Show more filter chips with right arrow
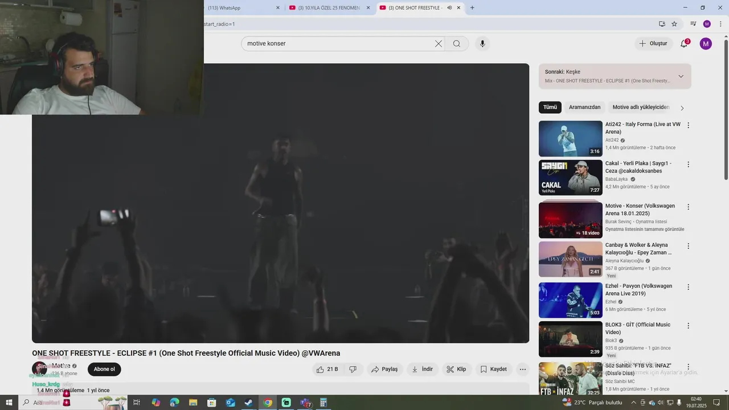 coord(682,108)
